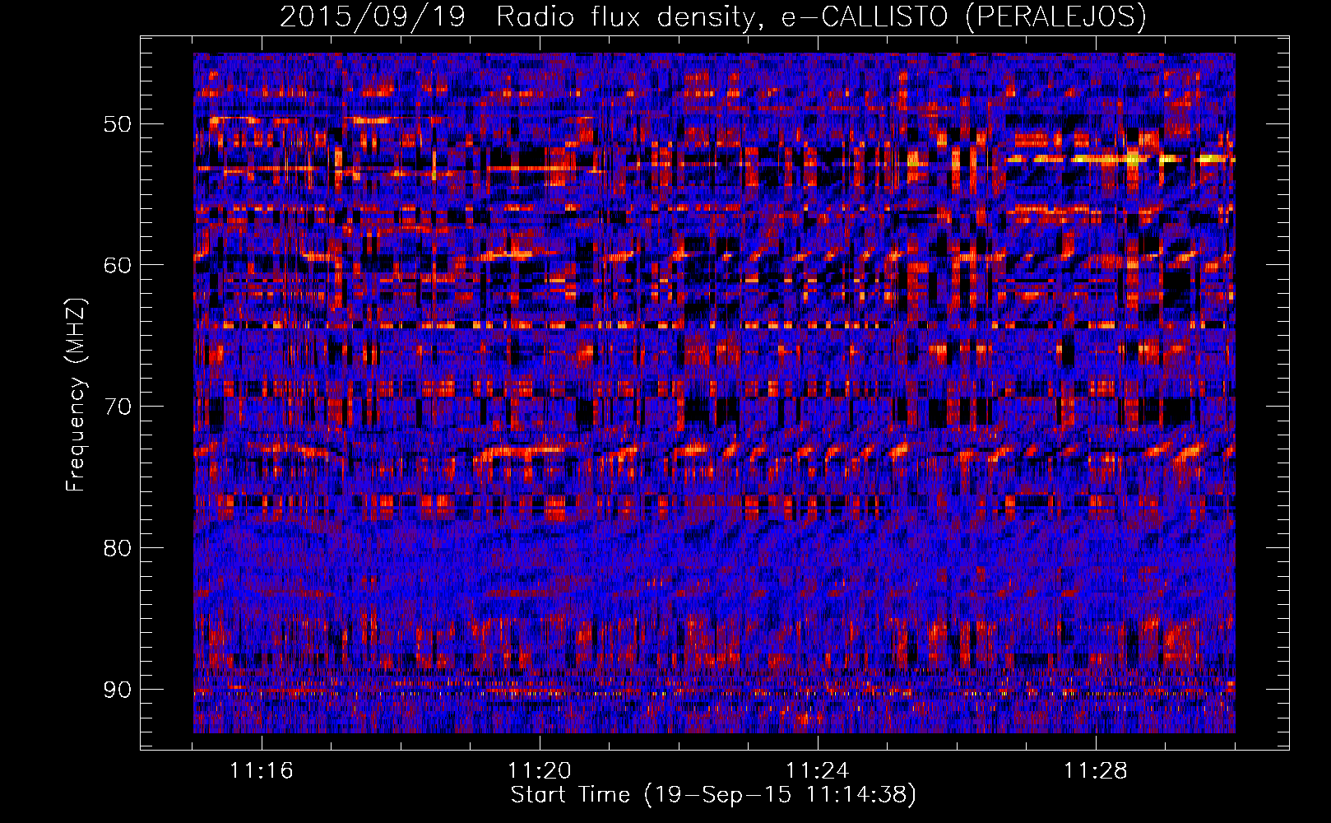Click the 11:24 time tick label
Viewport: 1331px width, 823px height.
pyautogui.click(x=818, y=771)
